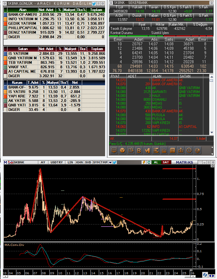Open the news page icon
This screenshot has width=217, height=279.
[x=172, y=151]
